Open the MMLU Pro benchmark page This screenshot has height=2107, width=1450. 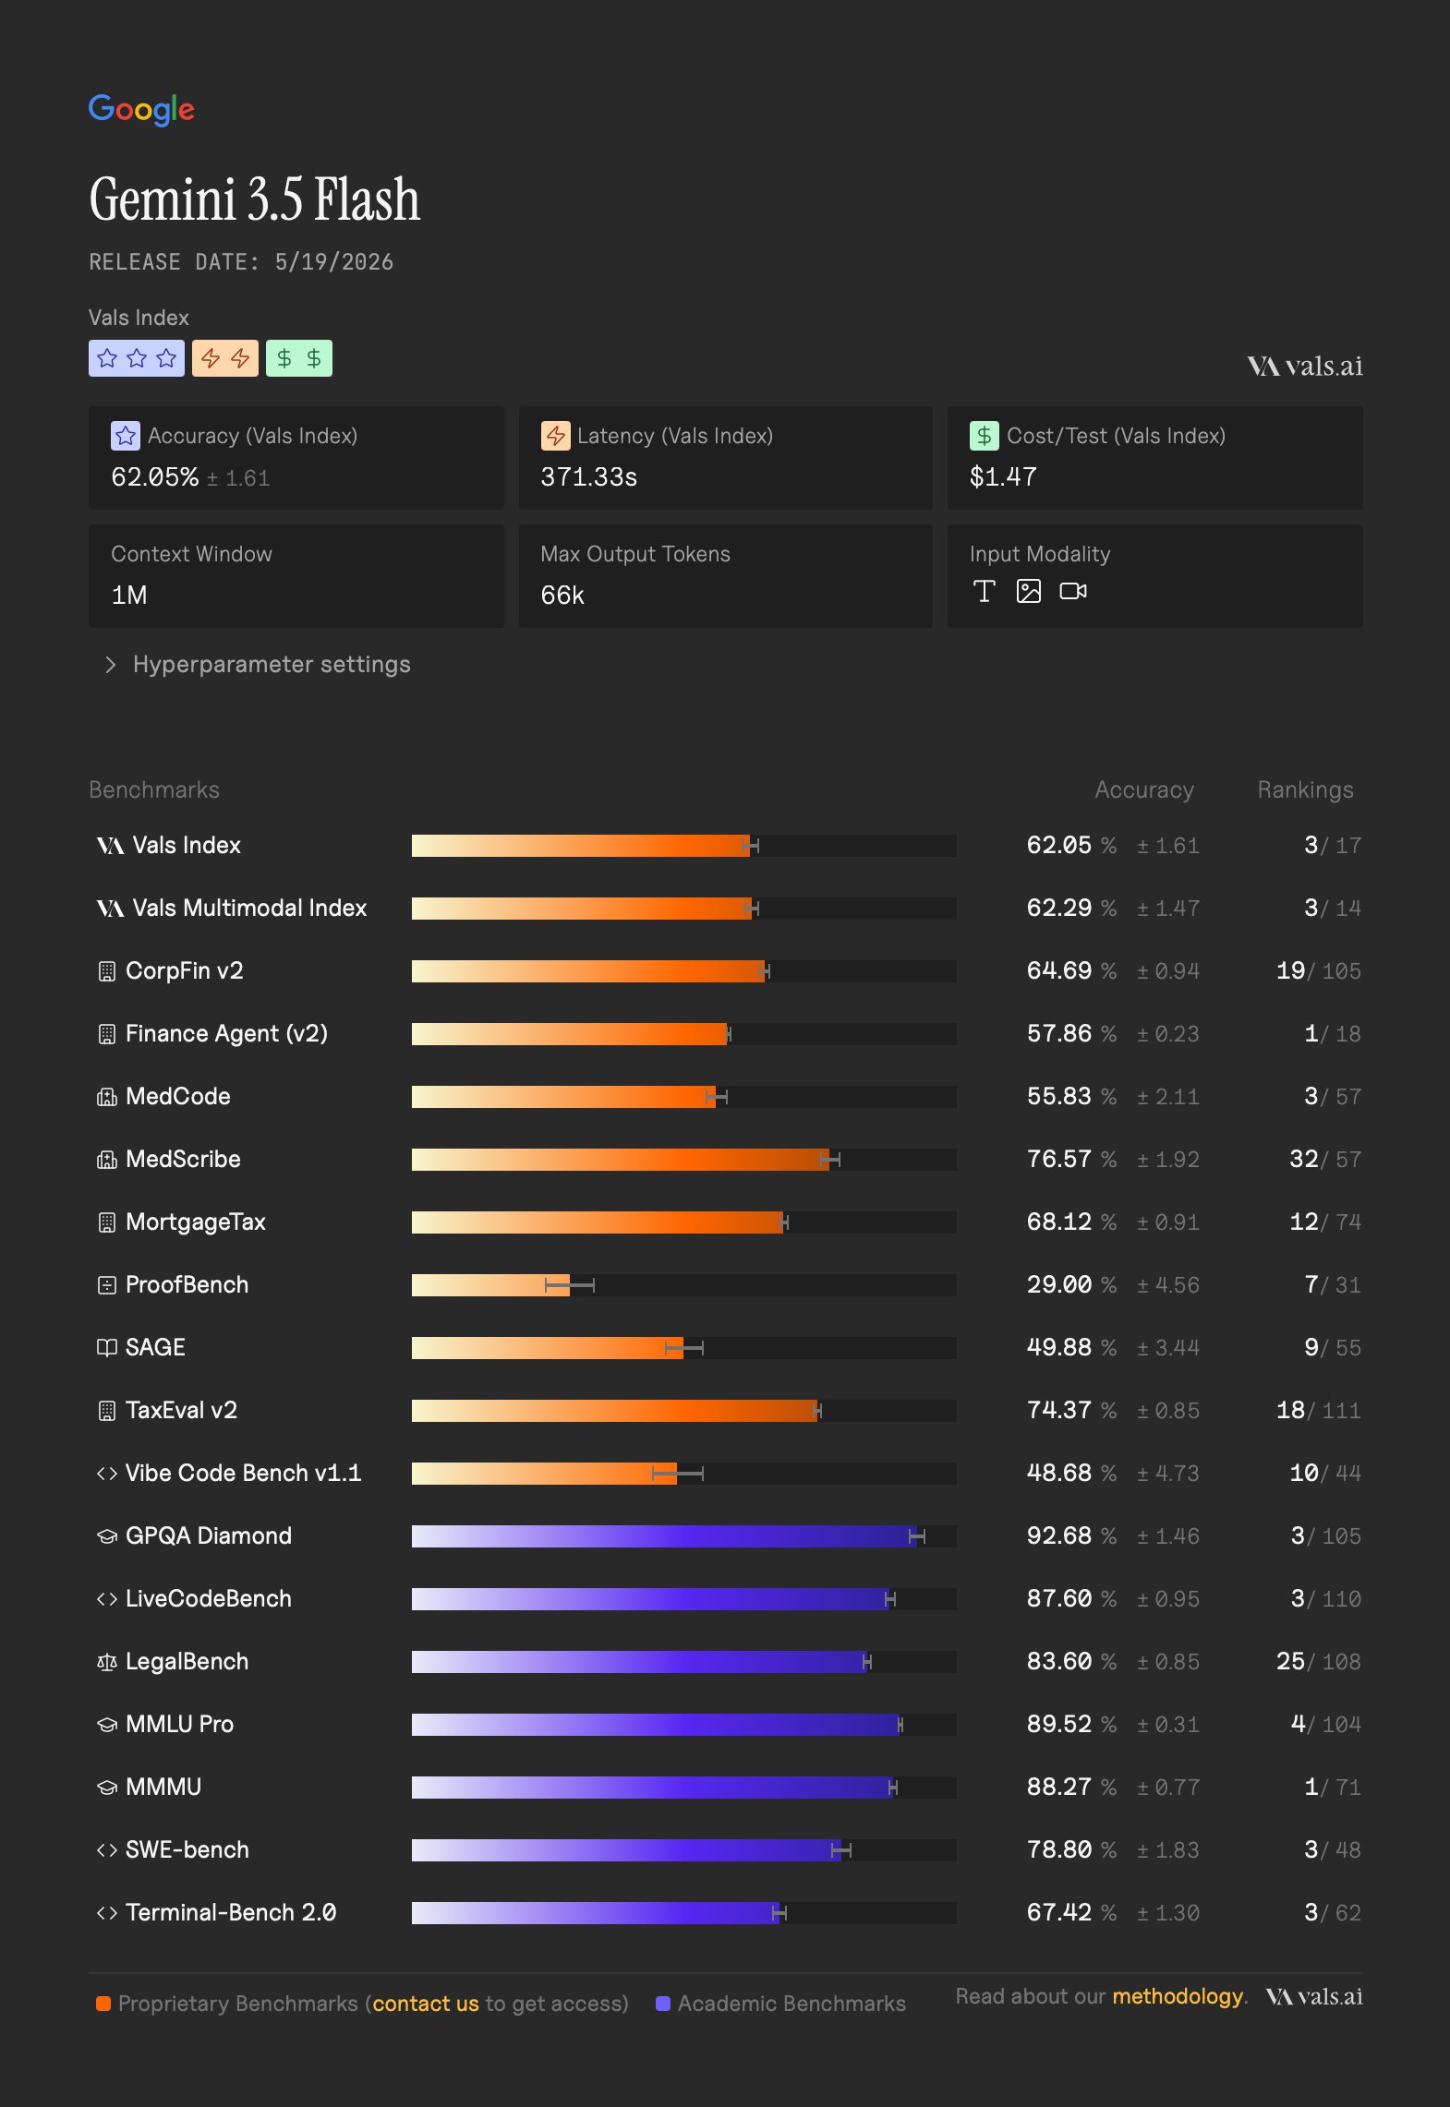click(x=180, y=1725)
